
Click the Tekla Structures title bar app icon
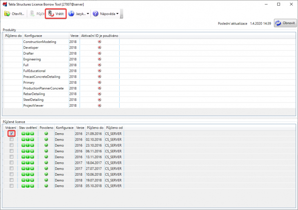point(4,4)
